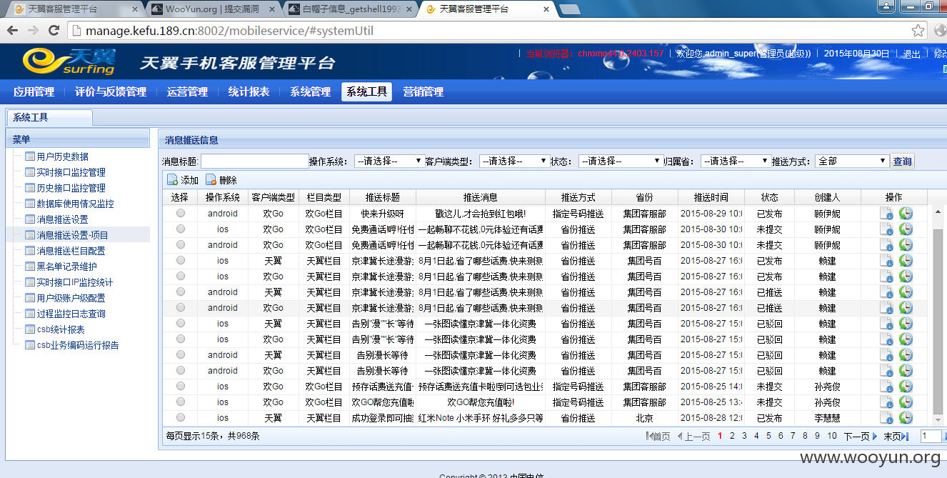Switch to the WooYun.org browser tab
947x478 pixels.
pyautogui.click(x=212, y=9)
